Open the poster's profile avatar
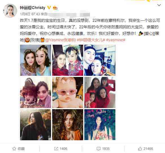This screenshot has height=153, width=165. 10,11
